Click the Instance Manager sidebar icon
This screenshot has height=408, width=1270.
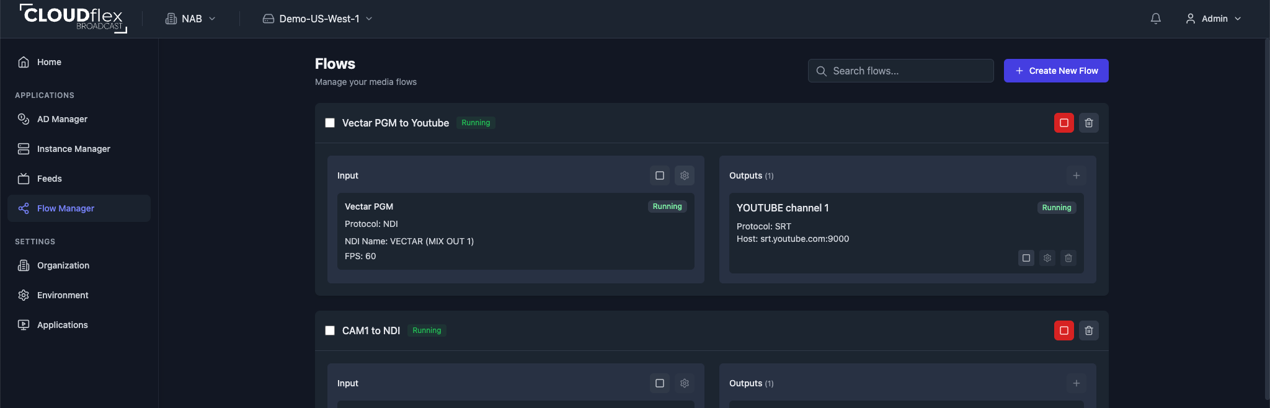pos(24,149)
